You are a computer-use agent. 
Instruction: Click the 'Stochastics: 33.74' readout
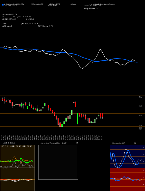[x=9, y=14]
